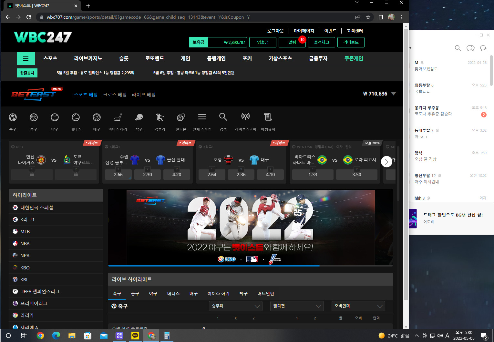Go to 슬롯 in main navigation
The width and height of the screenshot is (494, 342).
pos(124,58)
